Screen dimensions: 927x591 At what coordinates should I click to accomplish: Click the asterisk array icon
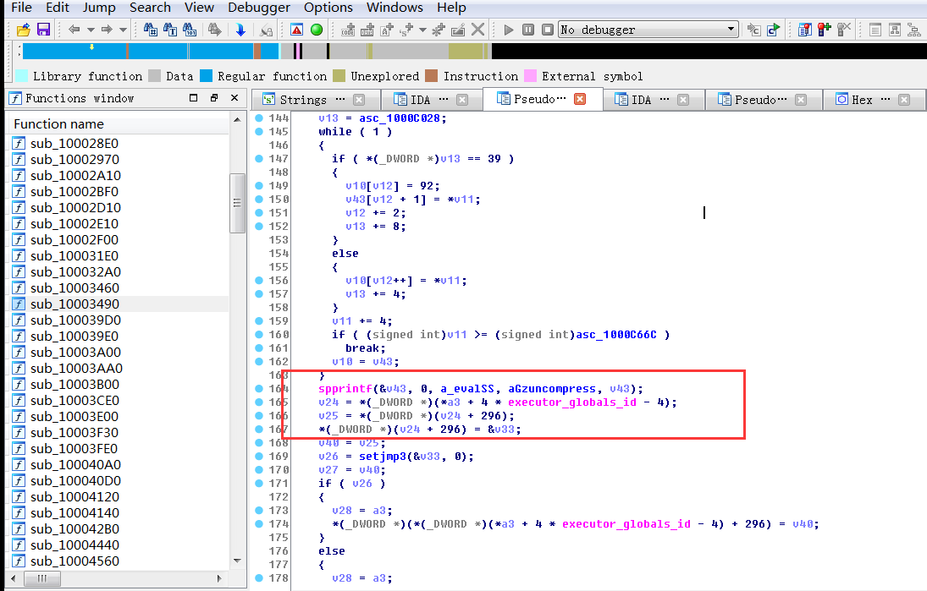438,30
